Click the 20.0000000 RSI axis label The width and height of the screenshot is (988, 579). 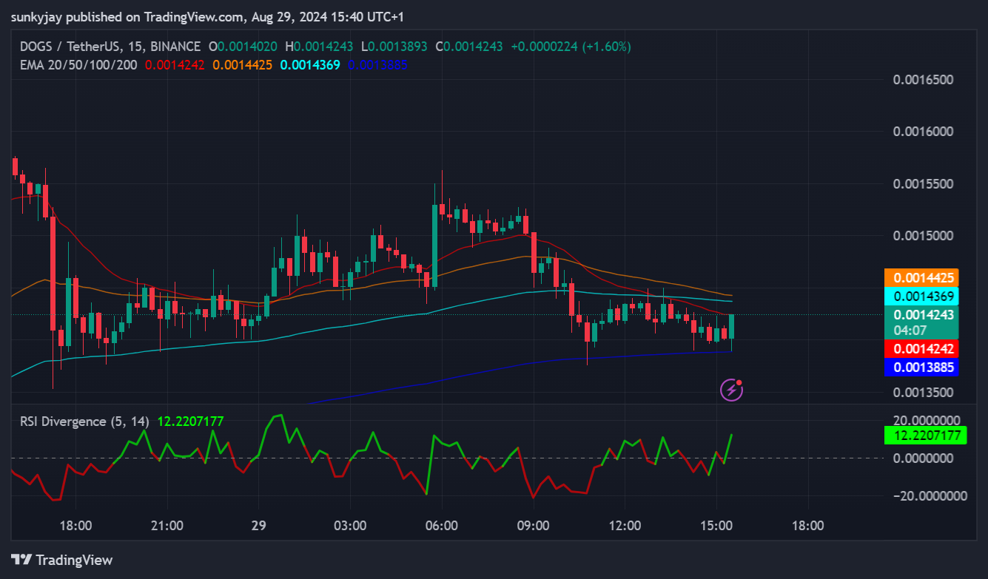(x=926, y=420)
